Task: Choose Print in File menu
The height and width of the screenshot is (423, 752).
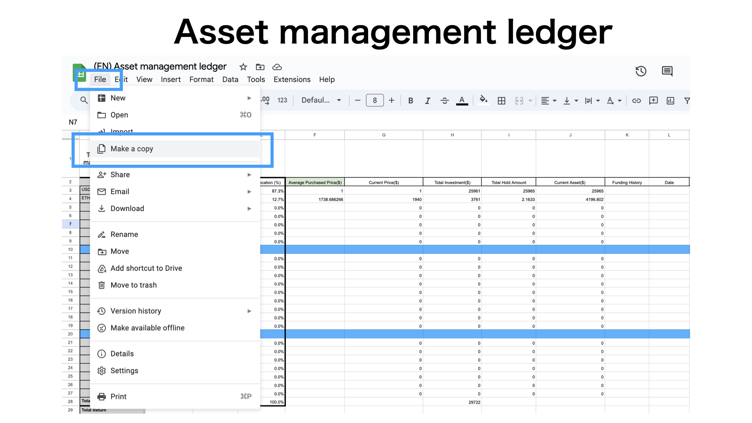Action: 175,396
